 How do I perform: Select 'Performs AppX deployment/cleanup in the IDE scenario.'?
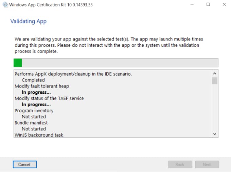pyautogui.click(x=73, y=74)
